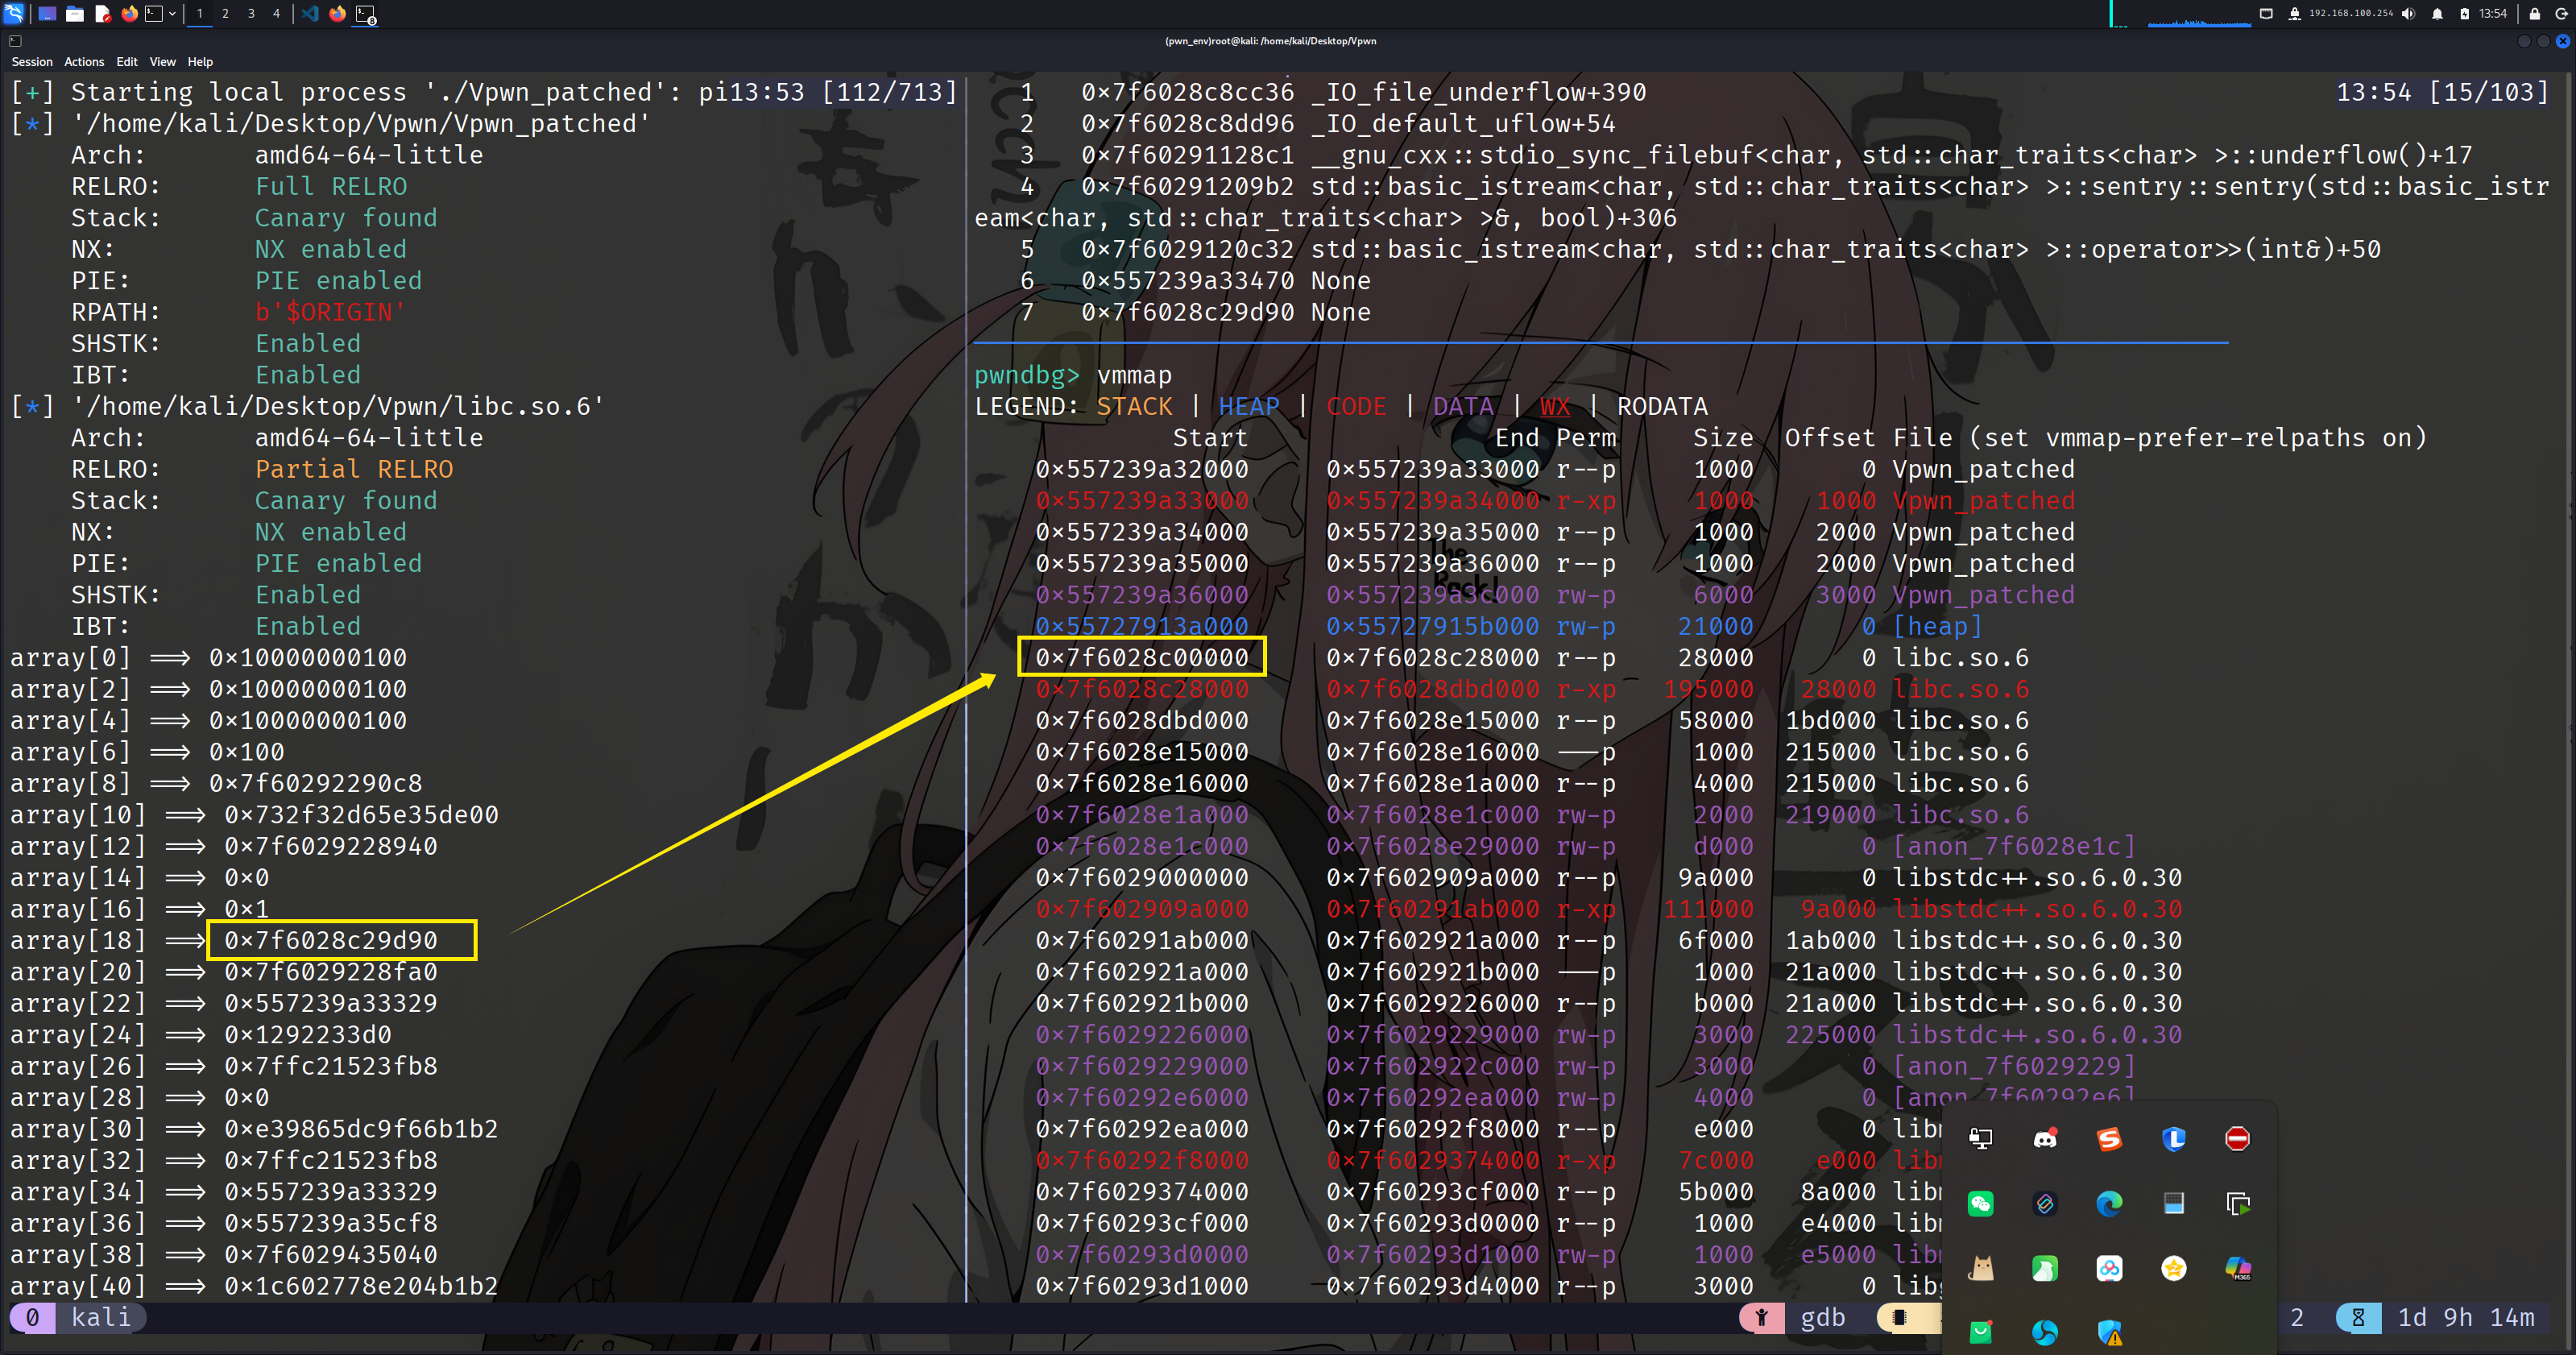Click the terminal tab icon below the panel
Viewport: 2576px width, 1355px height.
click(15, 41)
